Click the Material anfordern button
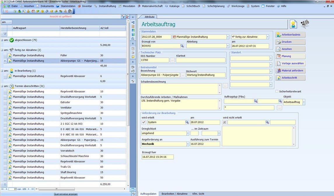334x196 pixels. click(x=290, y=70)
